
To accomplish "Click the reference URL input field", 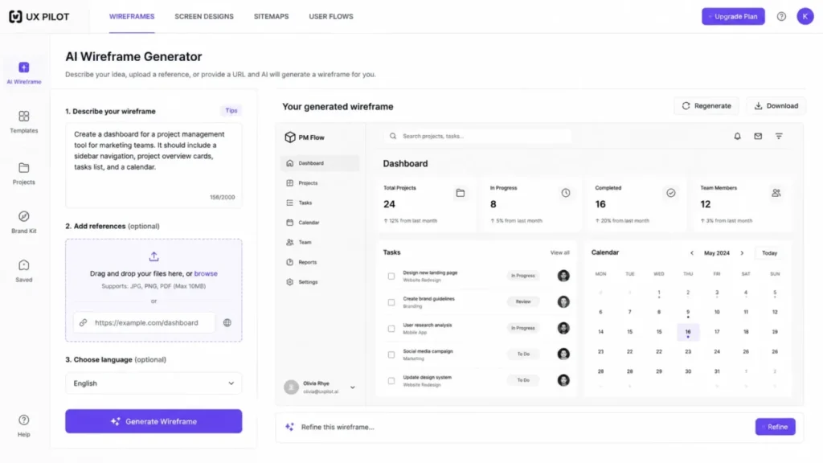I will tap(145, 322).
